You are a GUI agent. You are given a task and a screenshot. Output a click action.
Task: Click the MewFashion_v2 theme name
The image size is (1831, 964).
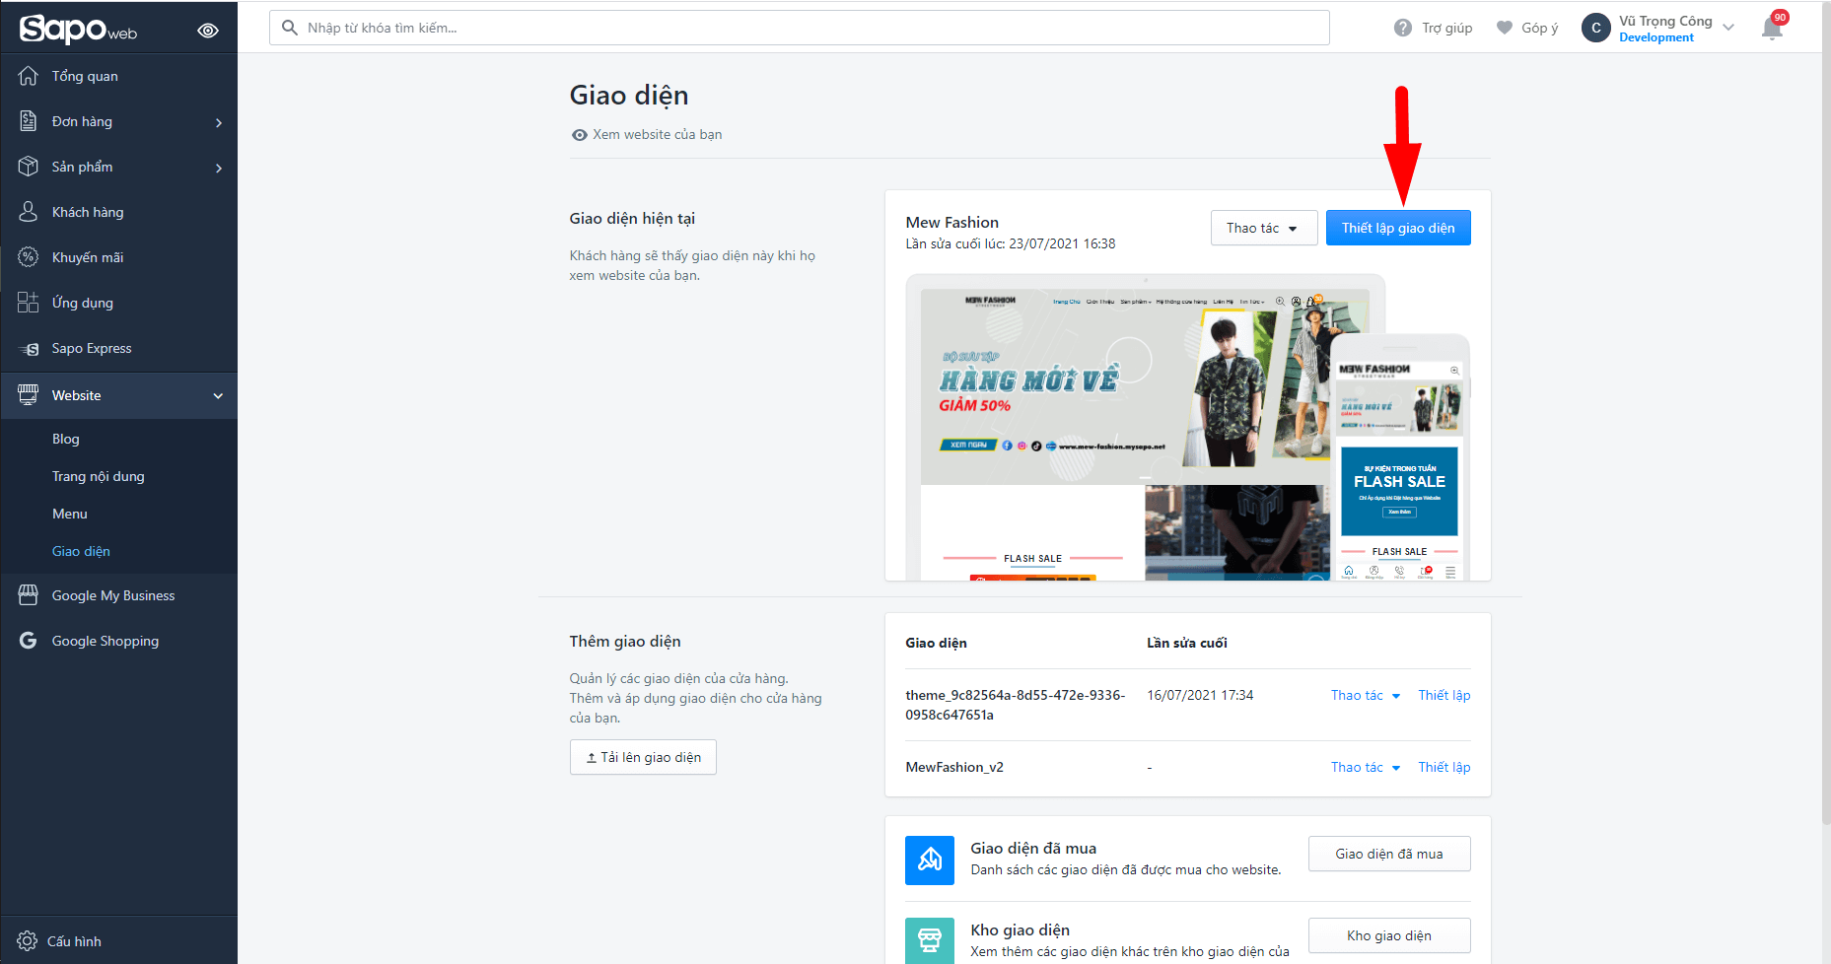point(954,767)
